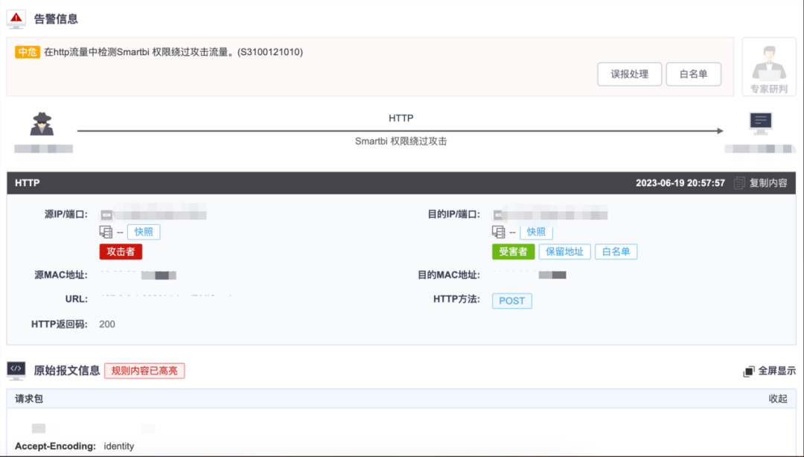Click the copy content clipboard icon
Viewport: 804px width, 457px height.
click(x=739, y=183)
